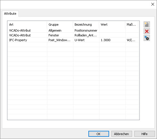Switch to the Attribute tab
The image size is (157, 139).
tap(10, 14)
